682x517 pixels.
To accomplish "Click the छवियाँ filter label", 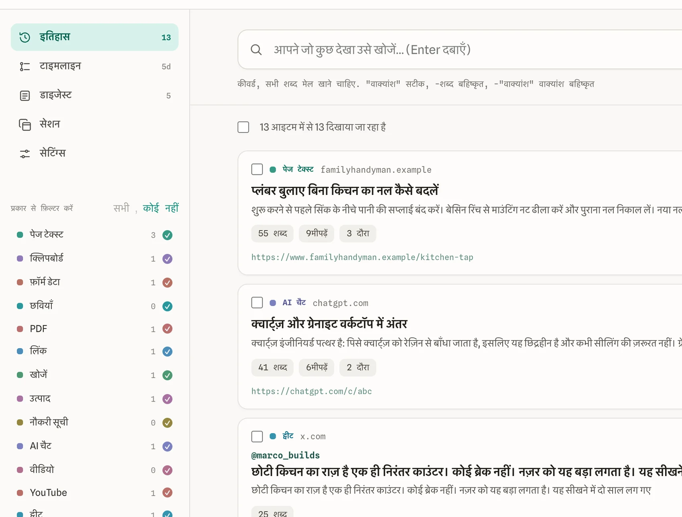I will pos(41,306).
